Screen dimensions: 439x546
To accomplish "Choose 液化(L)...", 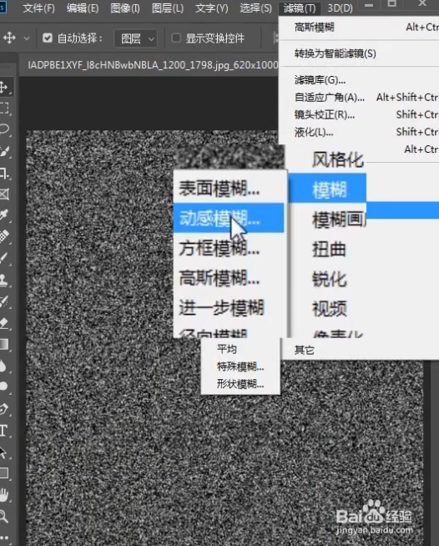I will point(359,132).
